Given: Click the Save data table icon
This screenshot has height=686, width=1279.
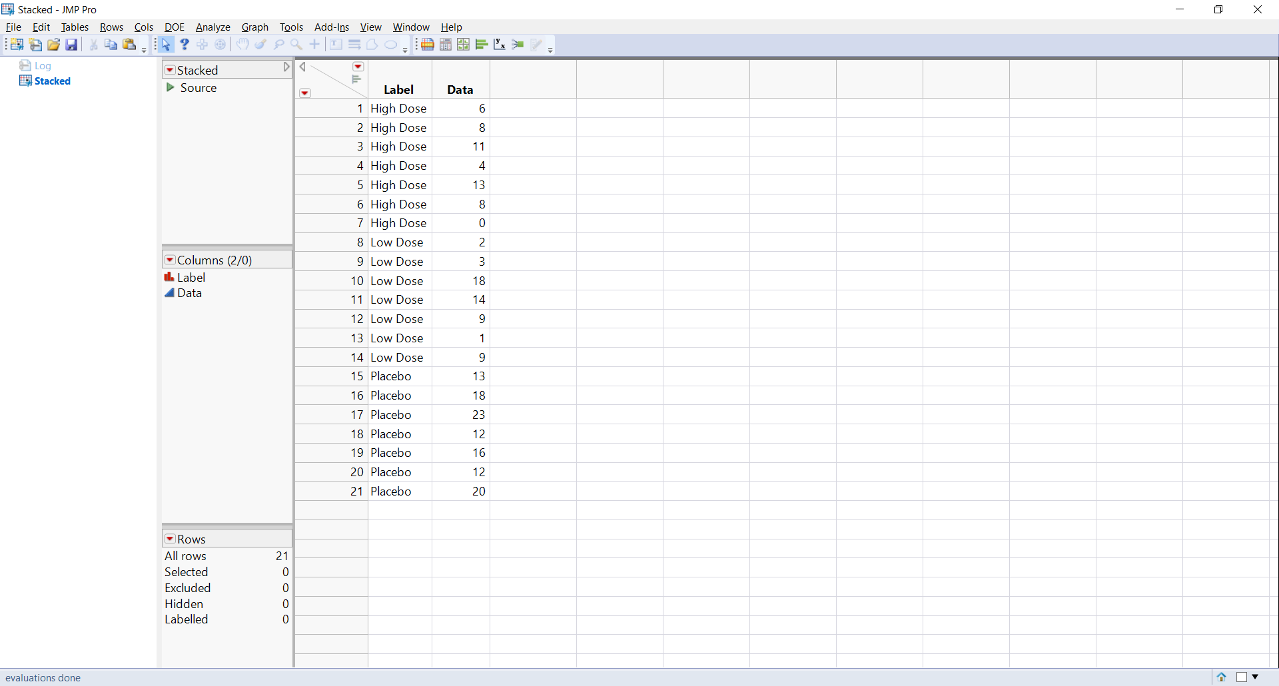Looking at the screenshot, I should [71, 44].
